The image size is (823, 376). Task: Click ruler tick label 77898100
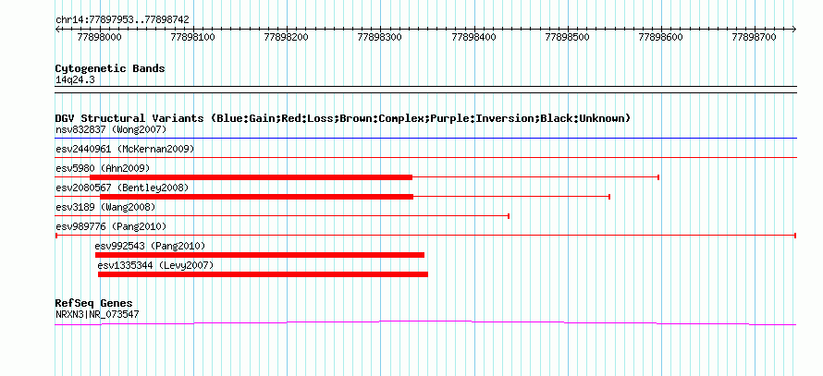(192, 37)
